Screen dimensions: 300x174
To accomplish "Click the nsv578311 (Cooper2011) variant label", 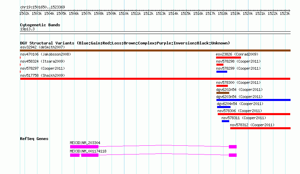I will (244, 118).
